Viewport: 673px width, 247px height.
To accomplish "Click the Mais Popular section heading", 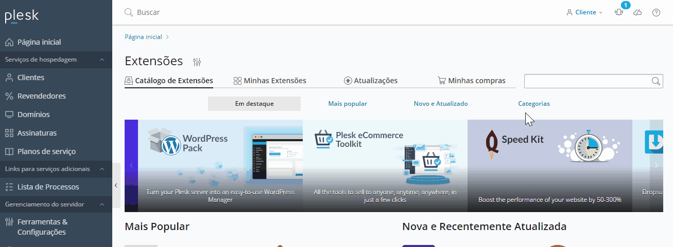I will [157, 226].
